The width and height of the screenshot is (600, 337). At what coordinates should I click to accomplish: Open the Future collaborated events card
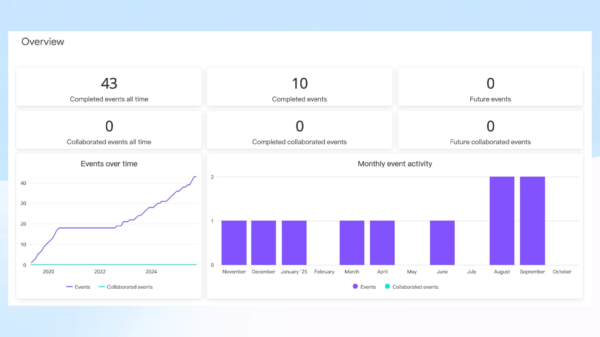coord(490,130)
